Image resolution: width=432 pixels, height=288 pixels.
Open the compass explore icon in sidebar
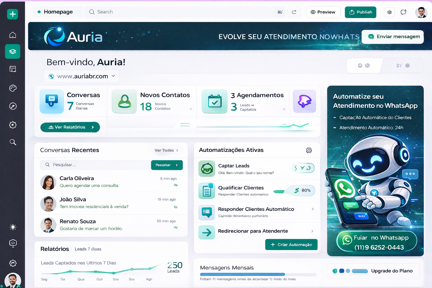(13, 106)
